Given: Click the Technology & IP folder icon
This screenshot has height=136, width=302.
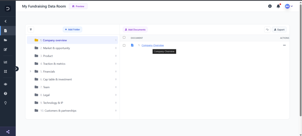Looking at the screenshot, I should [36, 103].
